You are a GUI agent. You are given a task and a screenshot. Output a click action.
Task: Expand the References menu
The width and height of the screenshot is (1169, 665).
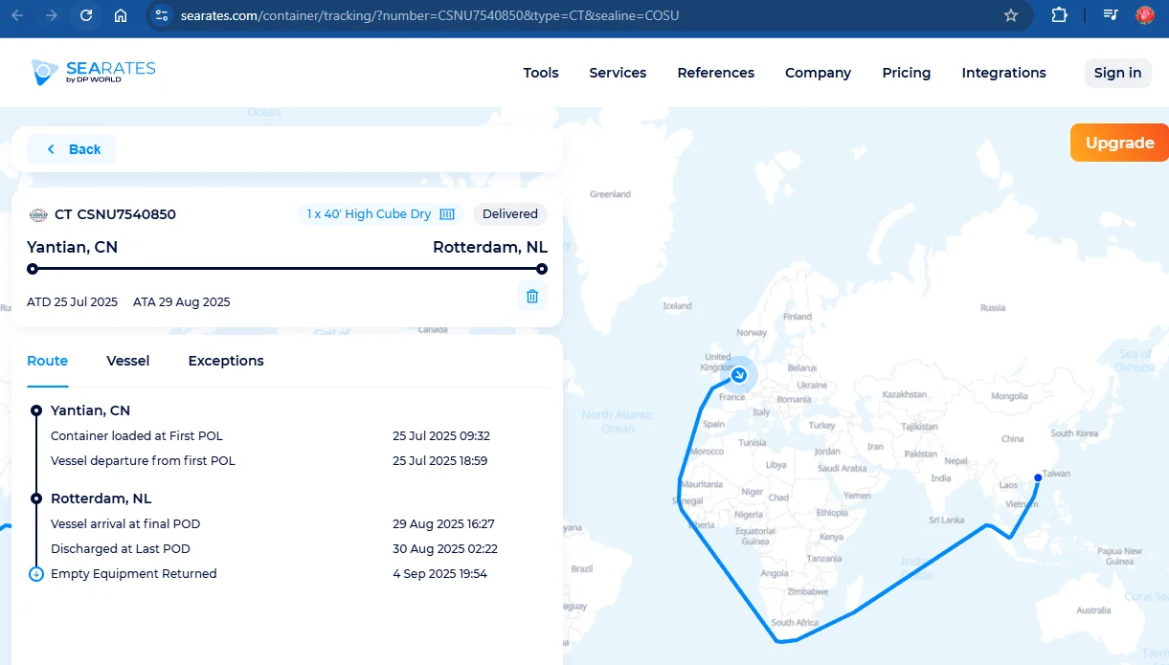pos(715,73)
